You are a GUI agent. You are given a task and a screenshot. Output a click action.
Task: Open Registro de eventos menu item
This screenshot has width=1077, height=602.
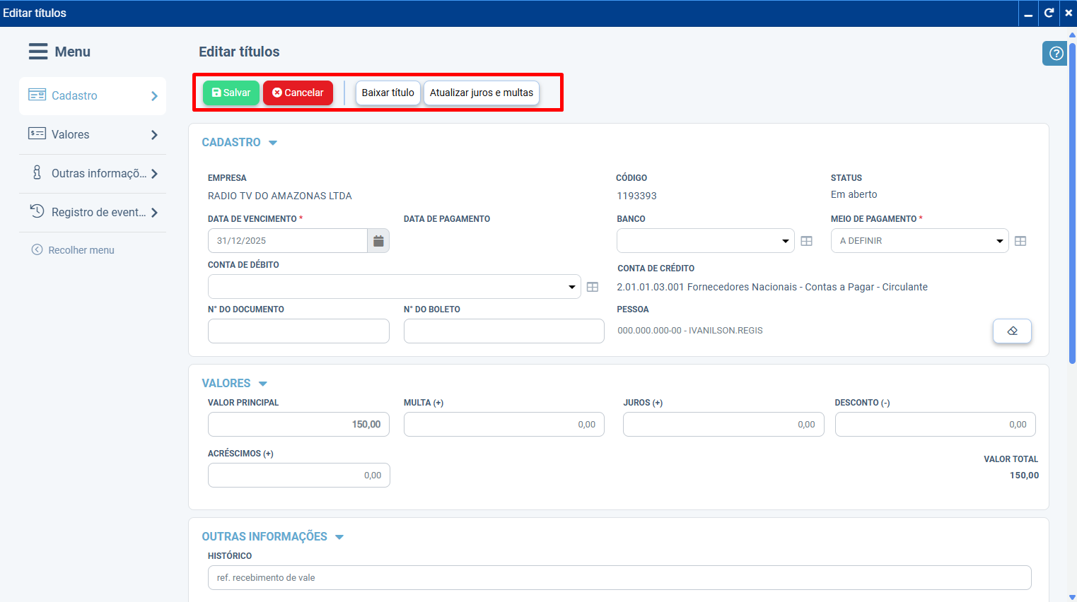(x=93, y=213)
